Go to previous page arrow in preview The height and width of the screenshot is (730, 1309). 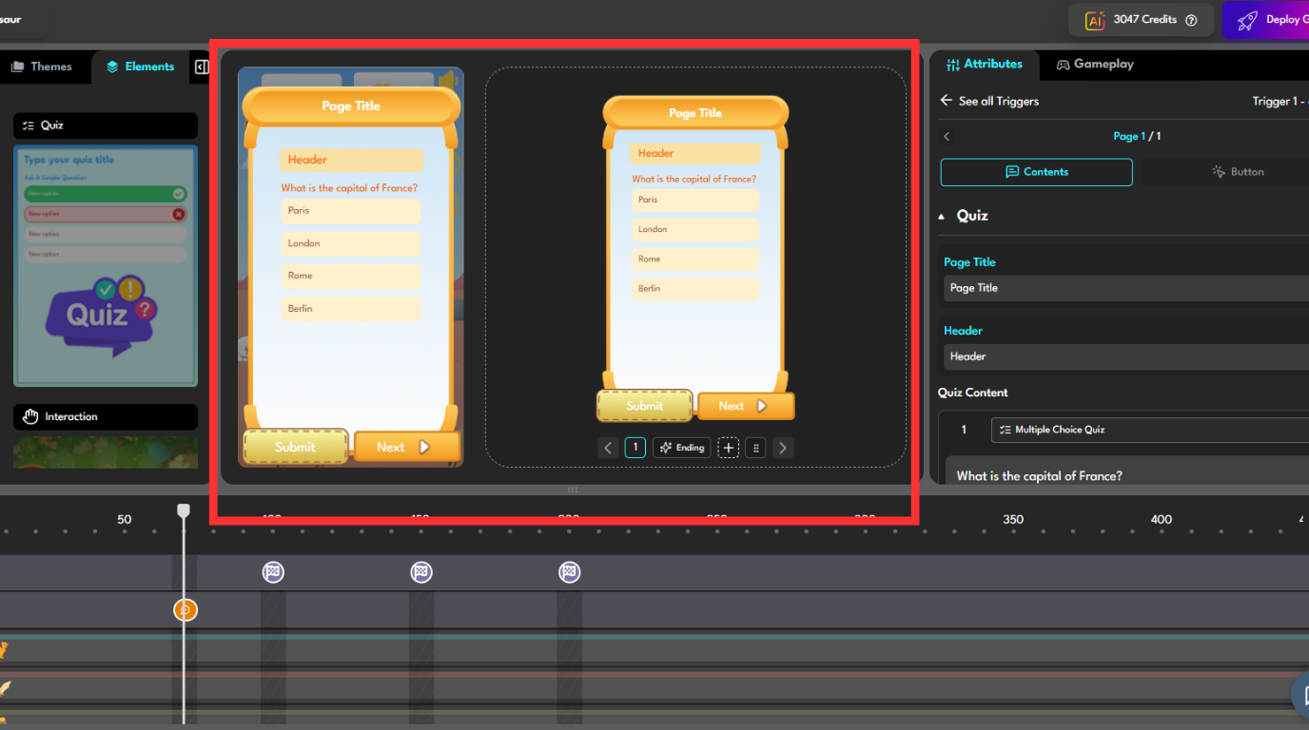[608, 448]
